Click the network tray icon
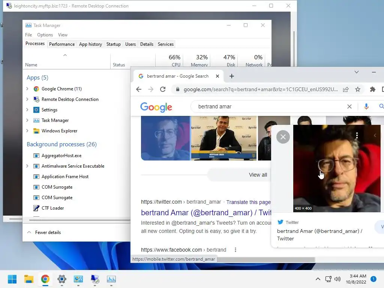 pos(328,279)
